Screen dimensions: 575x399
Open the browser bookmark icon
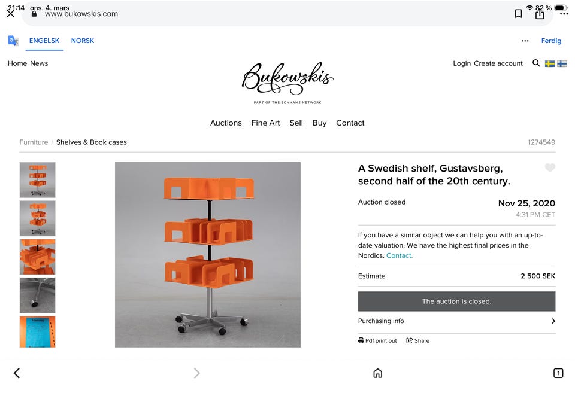518,13
